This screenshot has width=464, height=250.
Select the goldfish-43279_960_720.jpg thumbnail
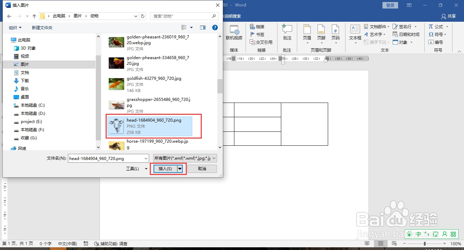[116, 84]
